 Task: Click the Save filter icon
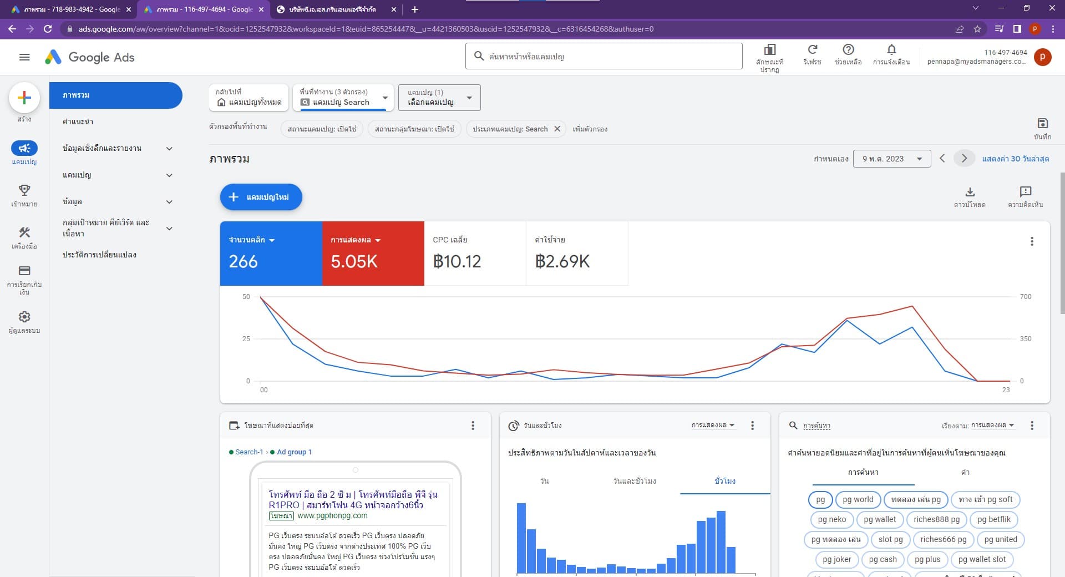tap(1042, 123)
